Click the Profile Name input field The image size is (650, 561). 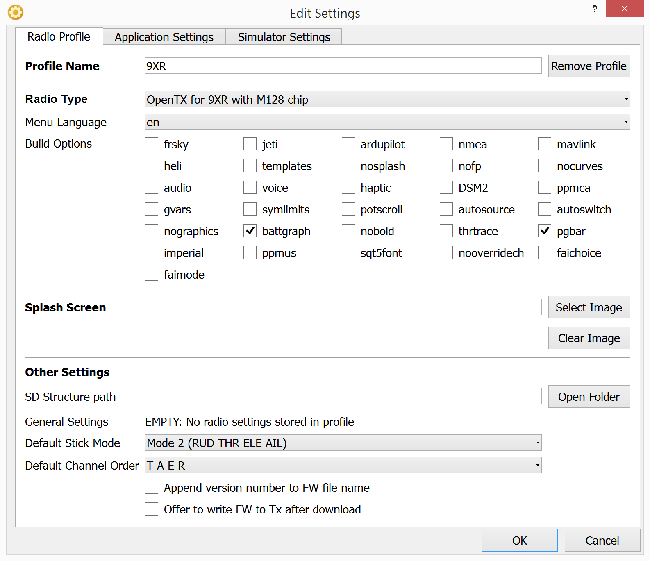pos(343,66)
